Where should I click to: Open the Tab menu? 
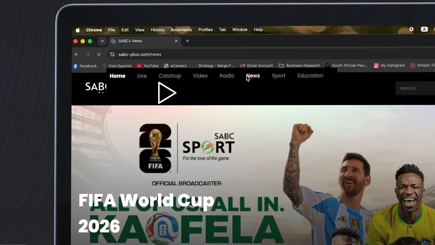pos(222,30)
